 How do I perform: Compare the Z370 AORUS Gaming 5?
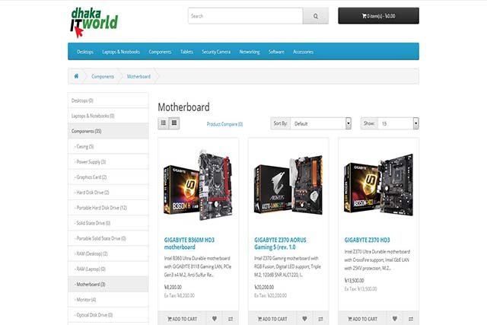(x=320, y=319)
